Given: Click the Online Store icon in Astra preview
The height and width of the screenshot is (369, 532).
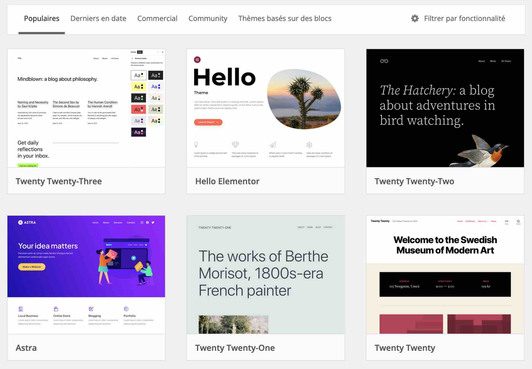Looking at the screenshot, I should (56, 309).
